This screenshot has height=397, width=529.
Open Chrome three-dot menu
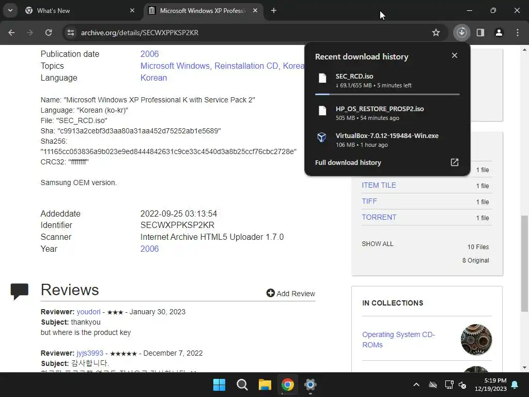pos(518,33)
